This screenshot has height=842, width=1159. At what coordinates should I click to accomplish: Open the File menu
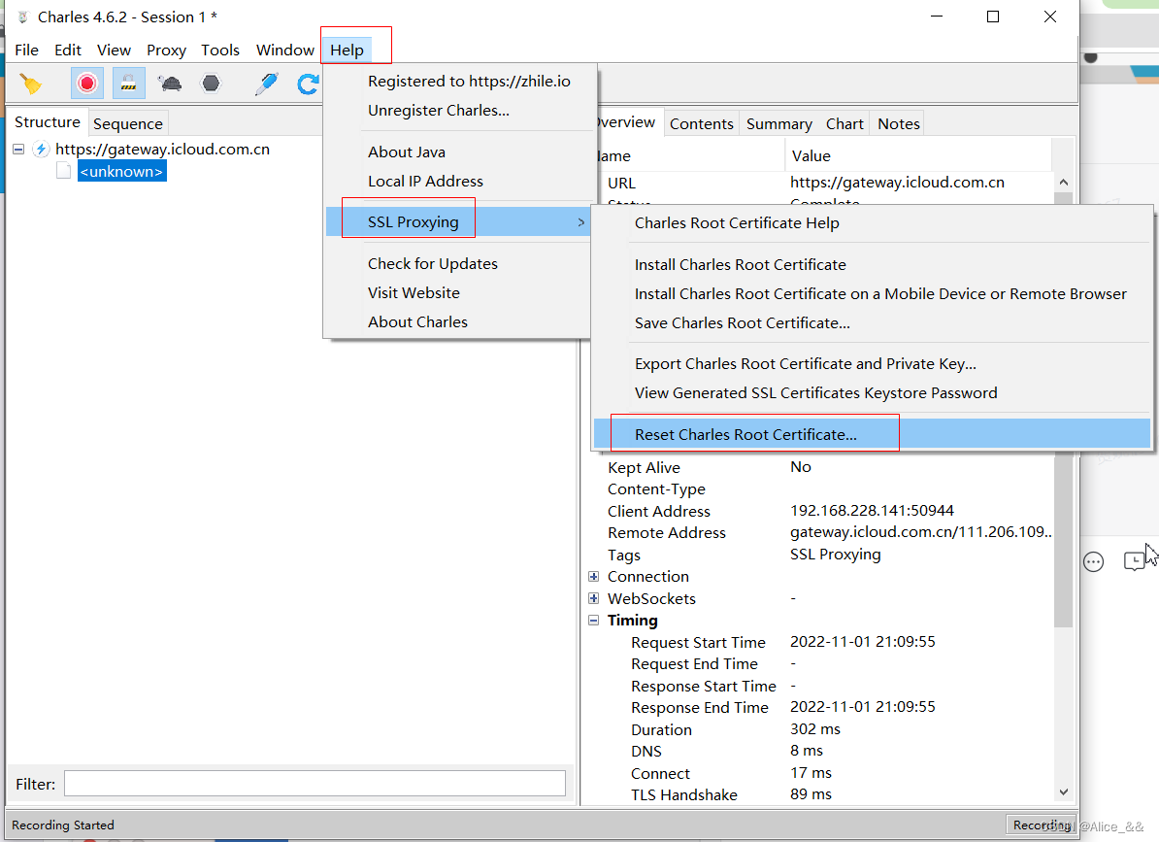click(26, 51)
